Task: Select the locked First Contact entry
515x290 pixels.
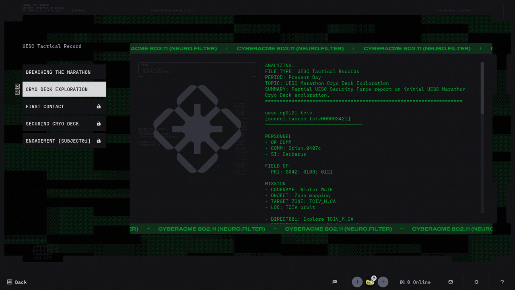Action: point(64,107)
